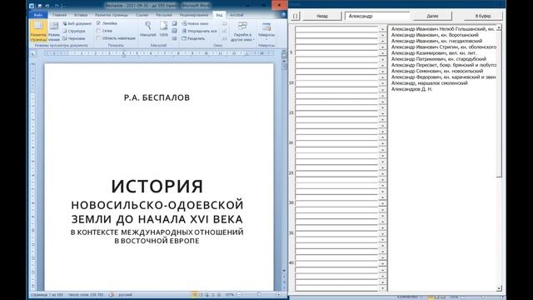Switch to the Вставка ribbon tab

81,15
